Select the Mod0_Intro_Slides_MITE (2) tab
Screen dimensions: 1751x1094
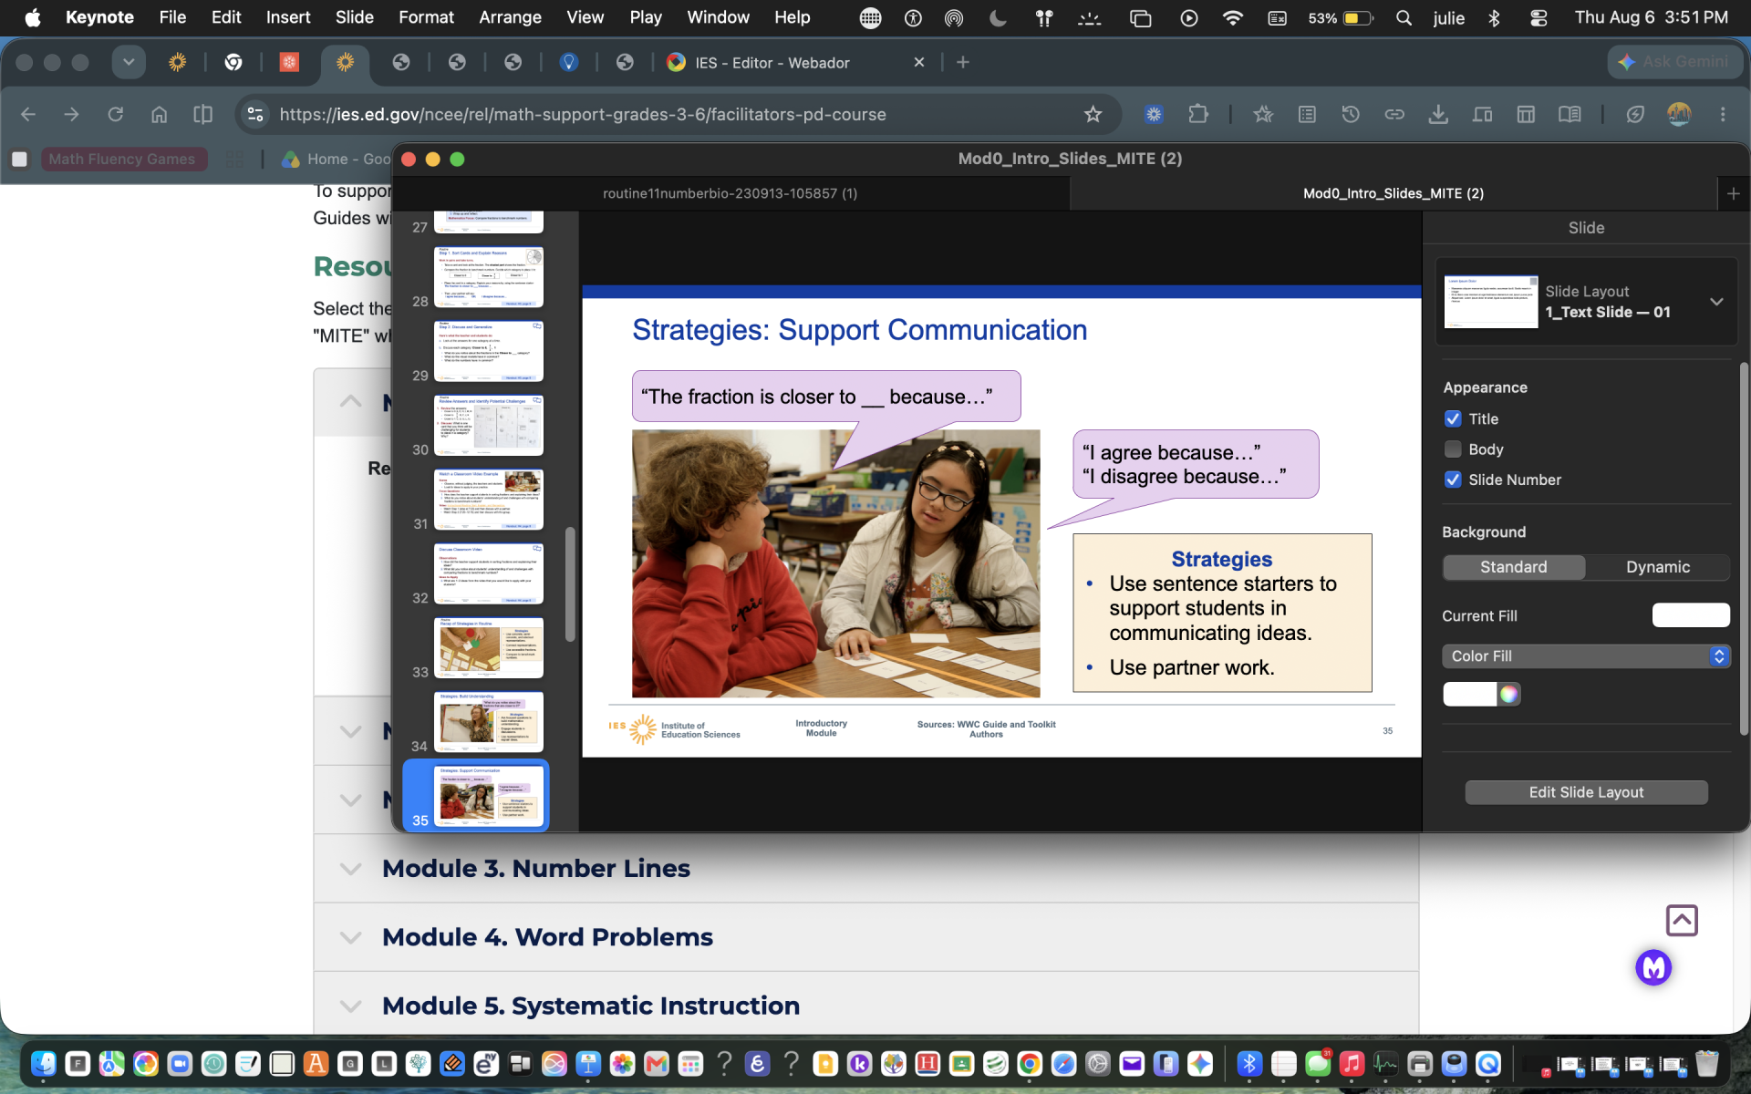point(1393,193)
